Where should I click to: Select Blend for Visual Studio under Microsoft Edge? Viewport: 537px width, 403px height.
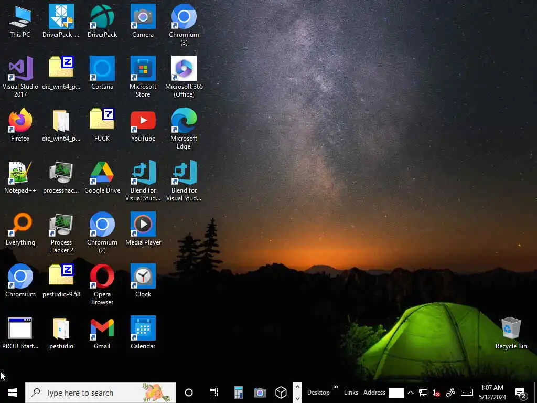pos(184,181)
